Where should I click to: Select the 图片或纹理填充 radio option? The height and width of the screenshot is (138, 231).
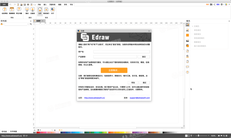tap(199, 46)
